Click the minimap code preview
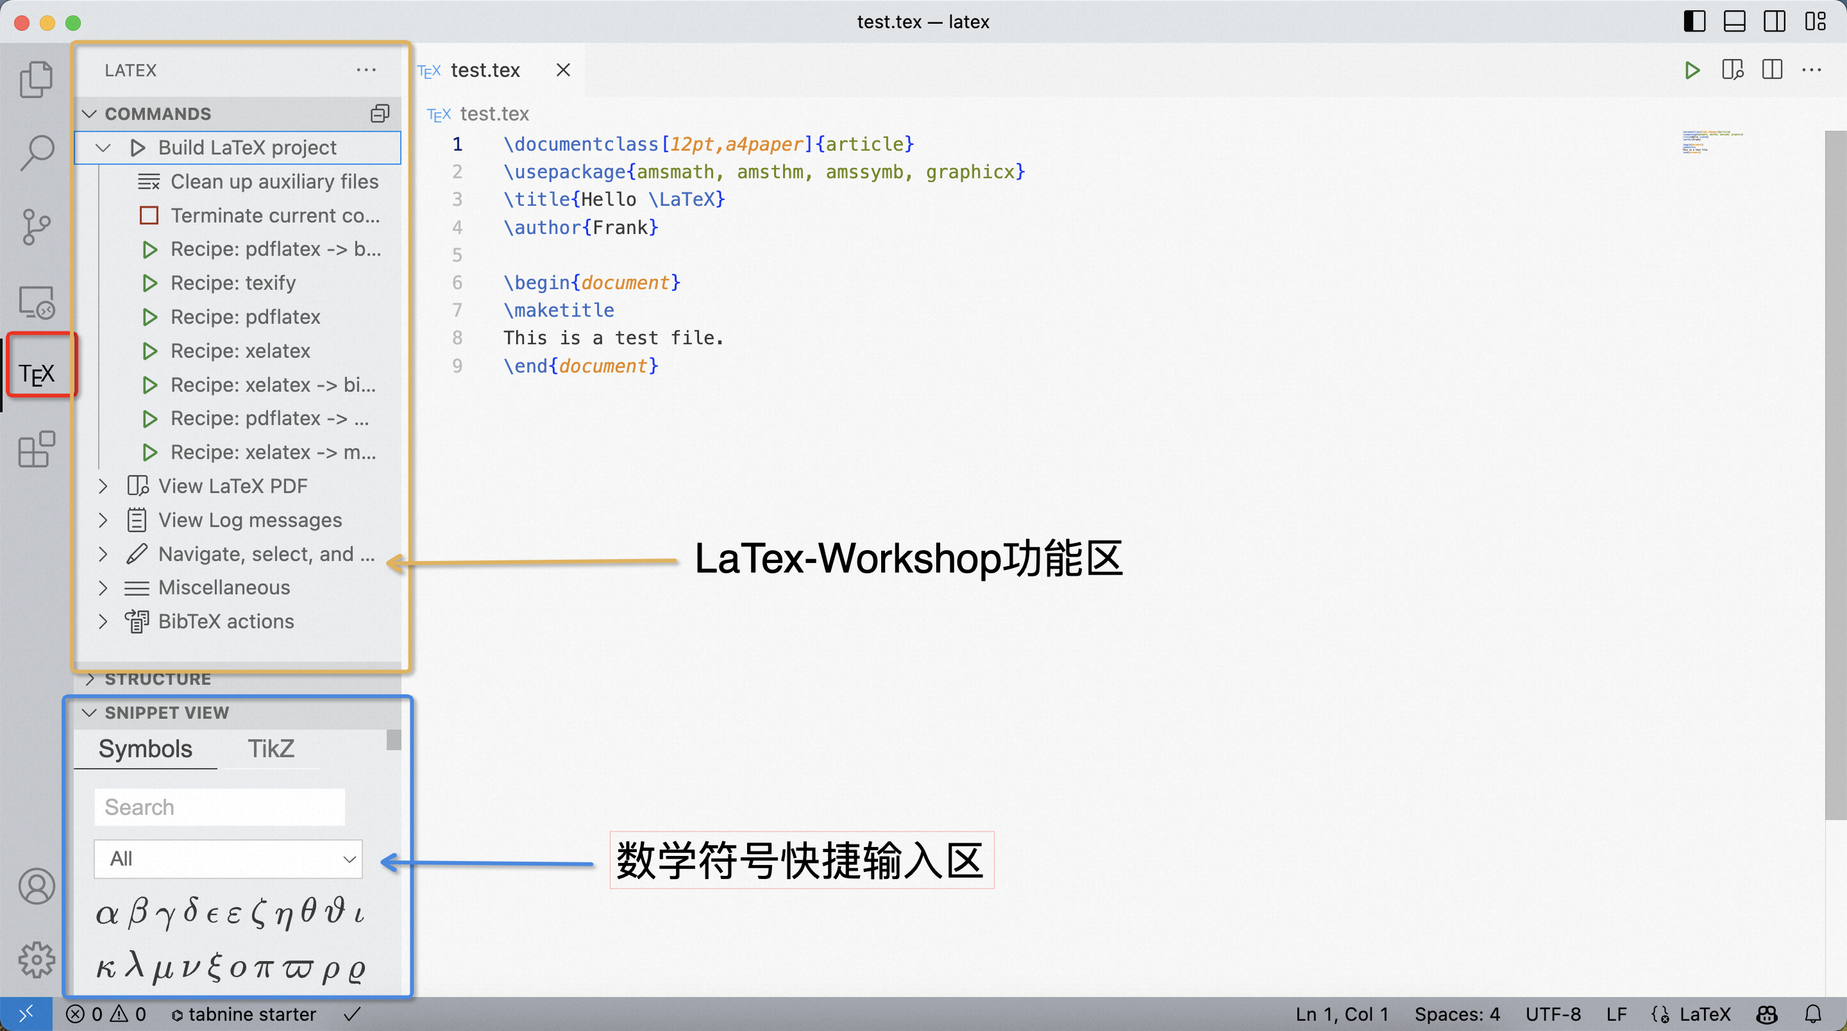Image resolution: width=1847 pixels, height=1031 pixels. [x=1713, y=143]
